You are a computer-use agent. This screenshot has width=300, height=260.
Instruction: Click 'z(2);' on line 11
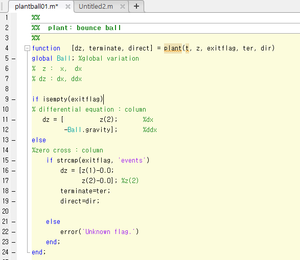[x=108, y=120]
